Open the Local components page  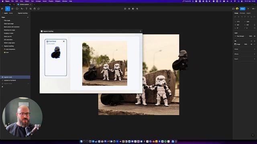10,49
